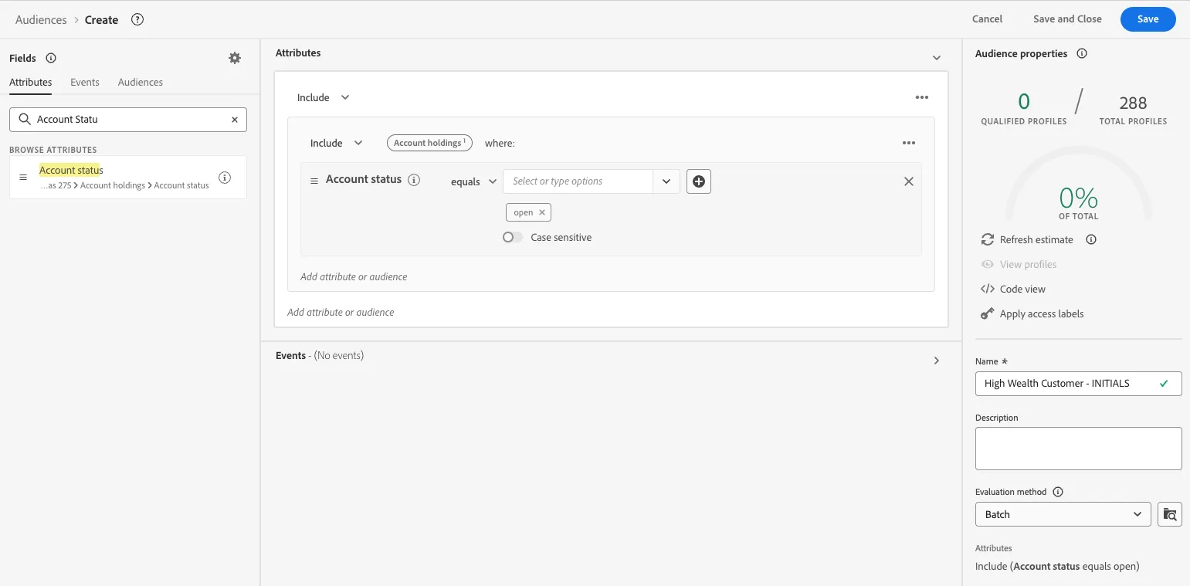This screenshot has width=1190, height=586.
Task: Toggle the Case sensitive switch
Action: point(513,238)
